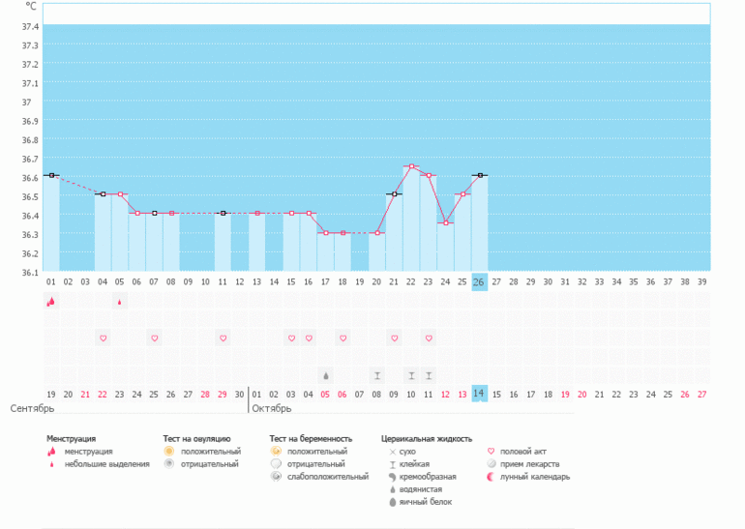Select the highlighted date 14 in October
The width and height of the screenshot is (745, 529).
pyautogui.click(x=479, y=394)
